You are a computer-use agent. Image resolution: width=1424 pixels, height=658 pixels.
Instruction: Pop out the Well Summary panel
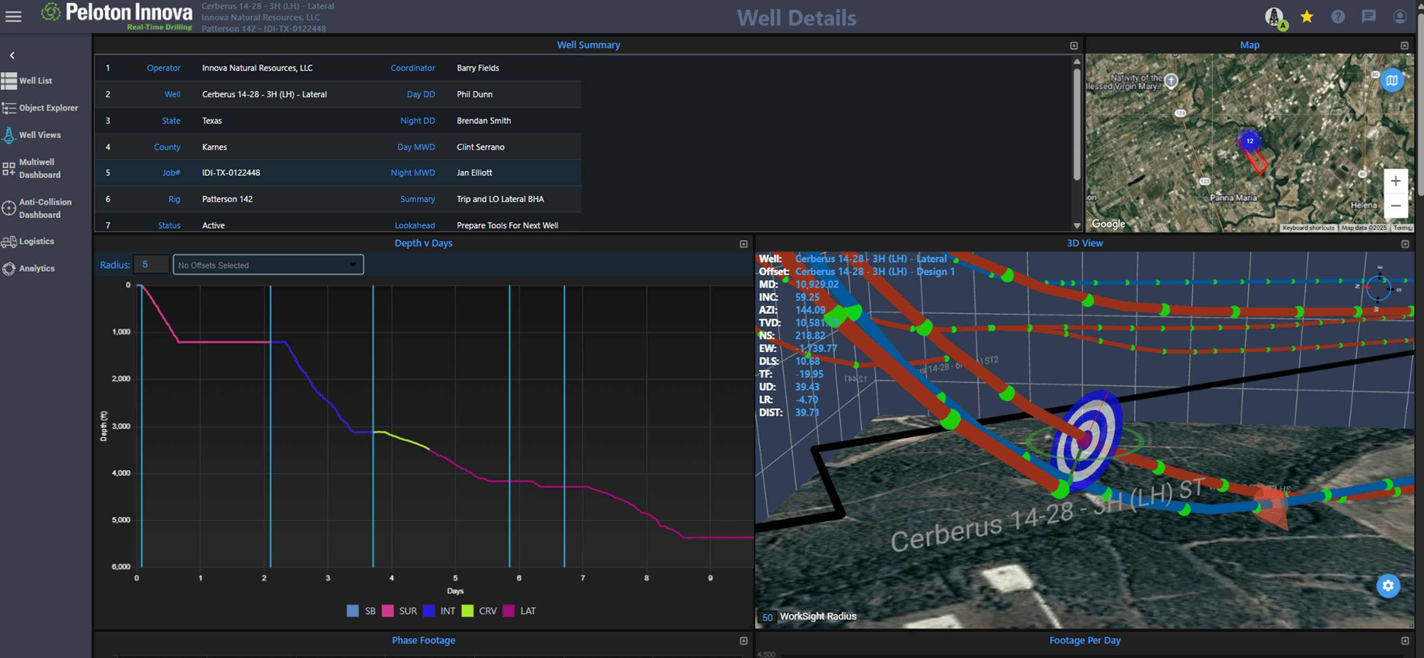point(1074,45)
